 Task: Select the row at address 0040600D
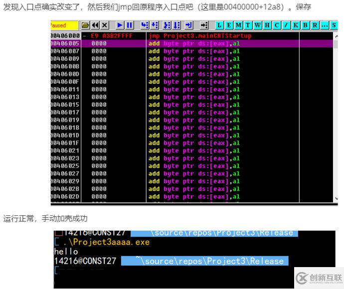click(192, 74)
